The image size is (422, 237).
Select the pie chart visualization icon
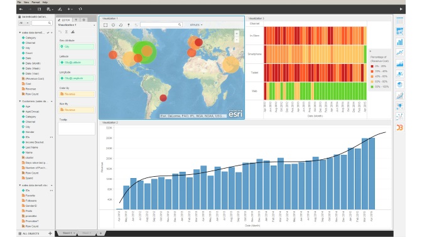tap(399, 85)
